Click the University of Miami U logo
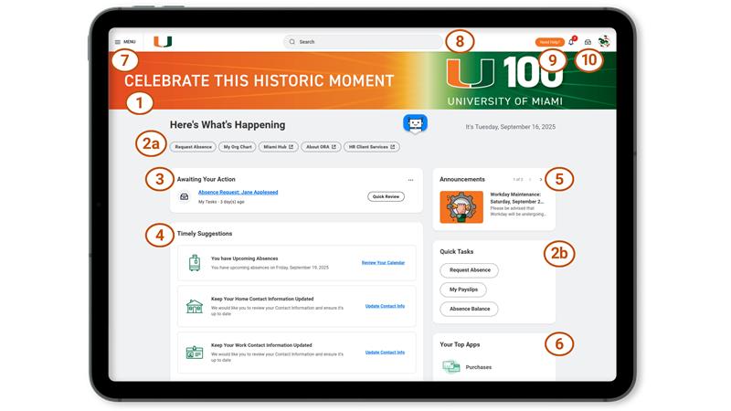The width and height of the screenshot is (731, 411). (x=163, y=42)
